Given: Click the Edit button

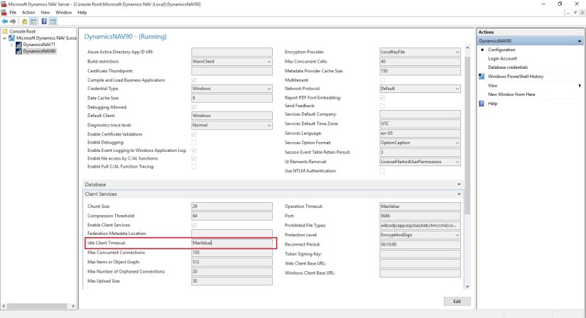Looking at the screenshot, I should point(456,302).
